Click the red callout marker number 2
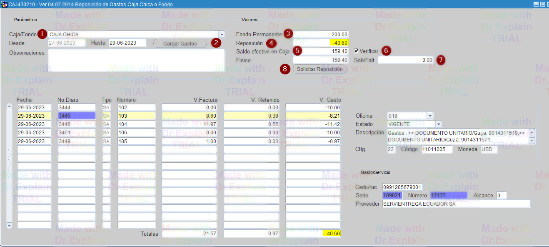This screenshot has width=549, height=247. click(216, 43)
